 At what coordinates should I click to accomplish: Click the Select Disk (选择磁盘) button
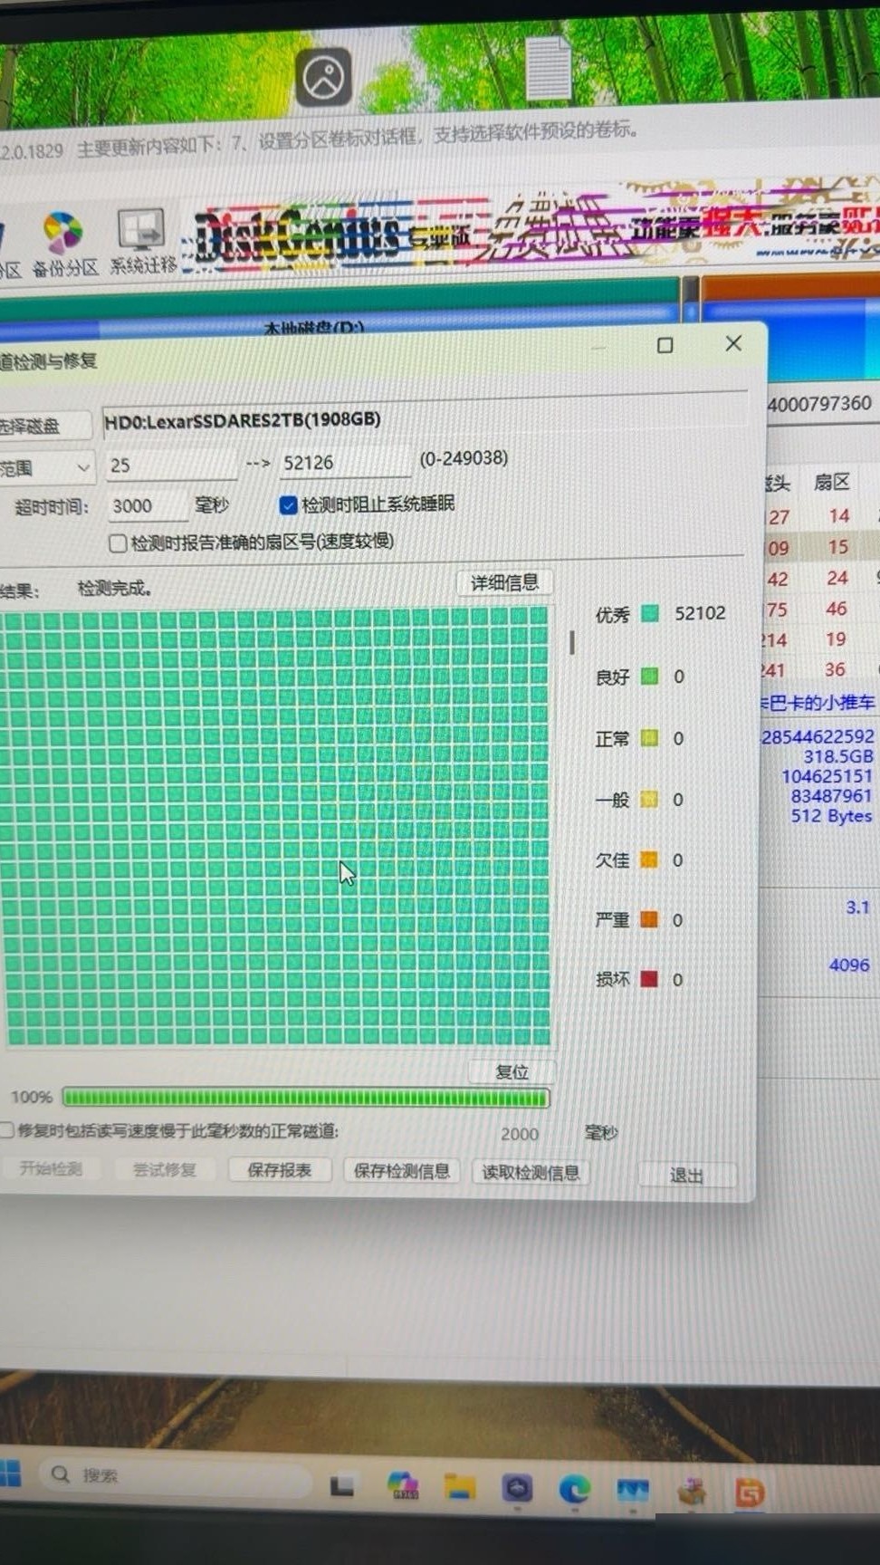[x=43, y=425]
